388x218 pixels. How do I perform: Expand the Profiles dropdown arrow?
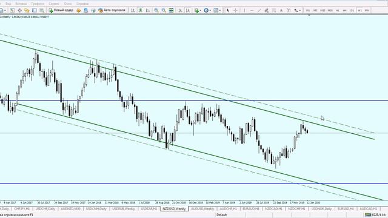pos(5,10)
